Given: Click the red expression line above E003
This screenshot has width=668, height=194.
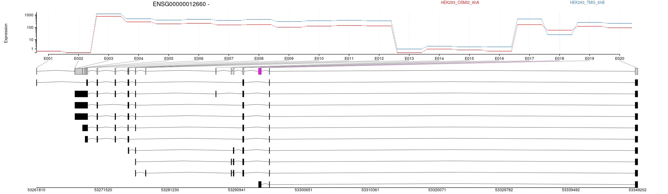Looking at the screenshot, I should tap(109, 16).
